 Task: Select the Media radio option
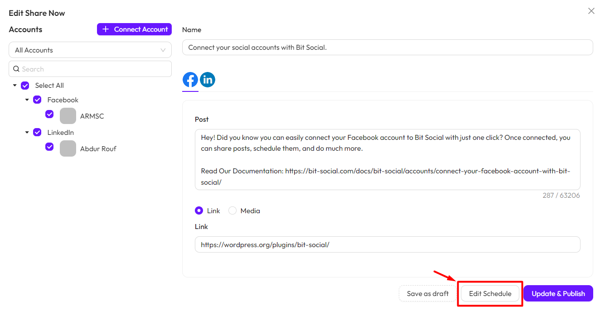click(x=232, y=210)
